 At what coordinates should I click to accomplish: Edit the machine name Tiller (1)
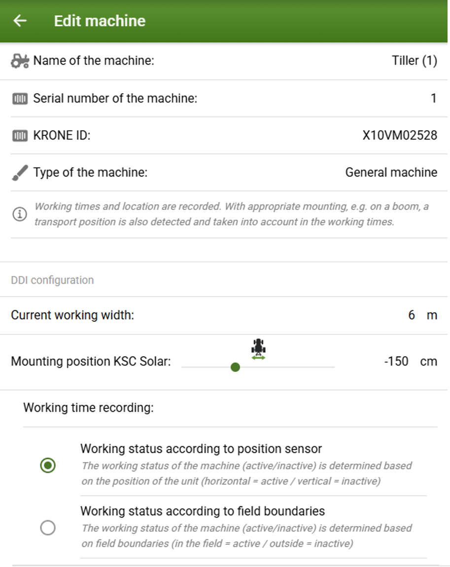tap(414, 61)
